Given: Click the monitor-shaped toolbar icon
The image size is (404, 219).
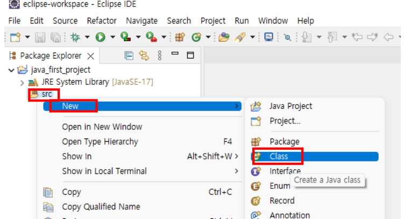Looking at the screenshot, I should [269, 37].
